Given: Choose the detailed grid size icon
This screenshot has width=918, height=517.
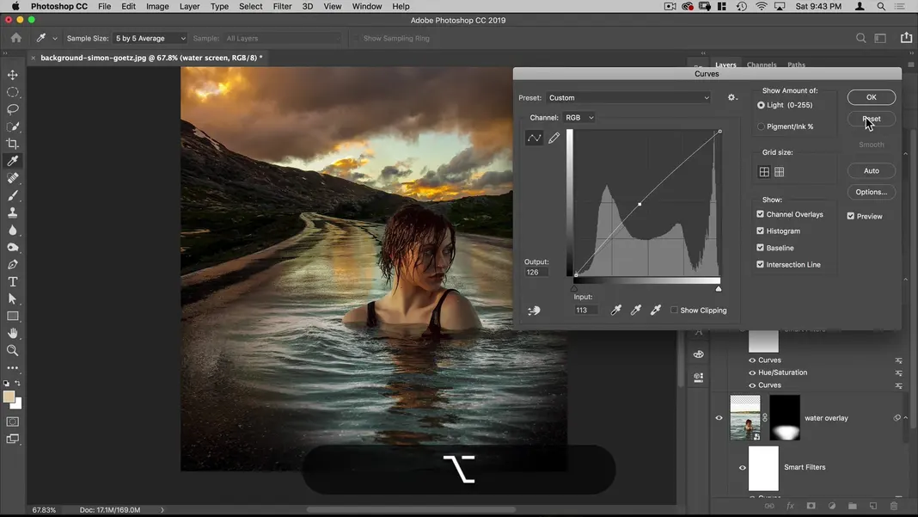Looking at the screenshot, I should click(780, 172).
